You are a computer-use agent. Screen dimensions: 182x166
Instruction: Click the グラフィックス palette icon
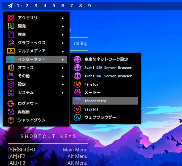11,43
